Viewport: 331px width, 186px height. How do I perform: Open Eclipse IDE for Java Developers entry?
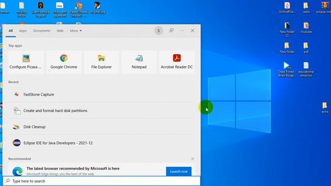[x=100, y=143]
